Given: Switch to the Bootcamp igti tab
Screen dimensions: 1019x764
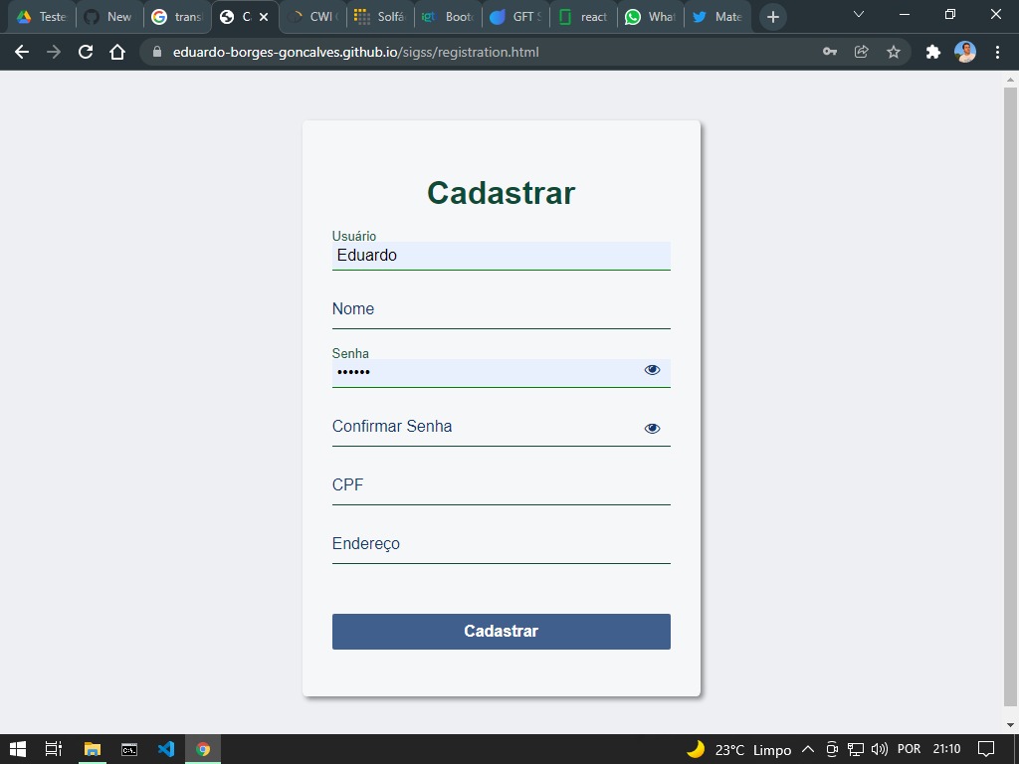Looking at the screenshot, I should click(448, 17).
